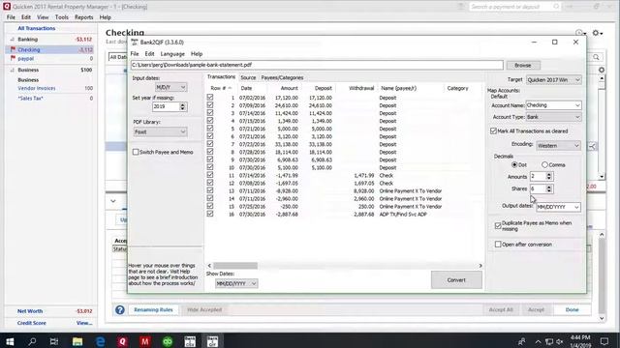Click the red flag next to Checking

13,49
